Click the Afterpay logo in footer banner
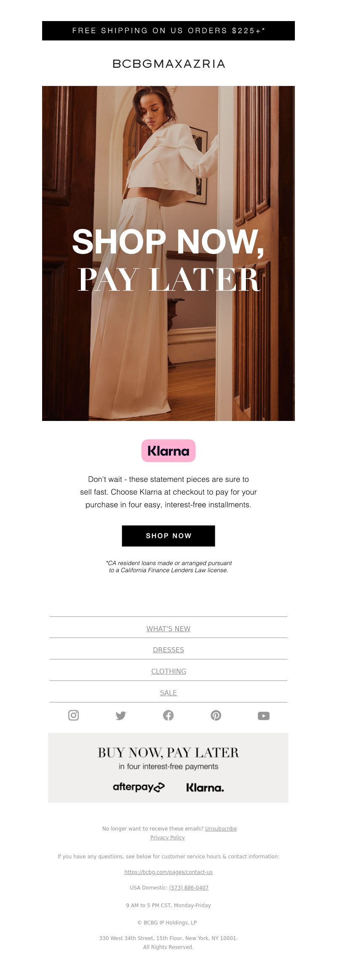This screenshot has width=337, height=978. [139, 787]
